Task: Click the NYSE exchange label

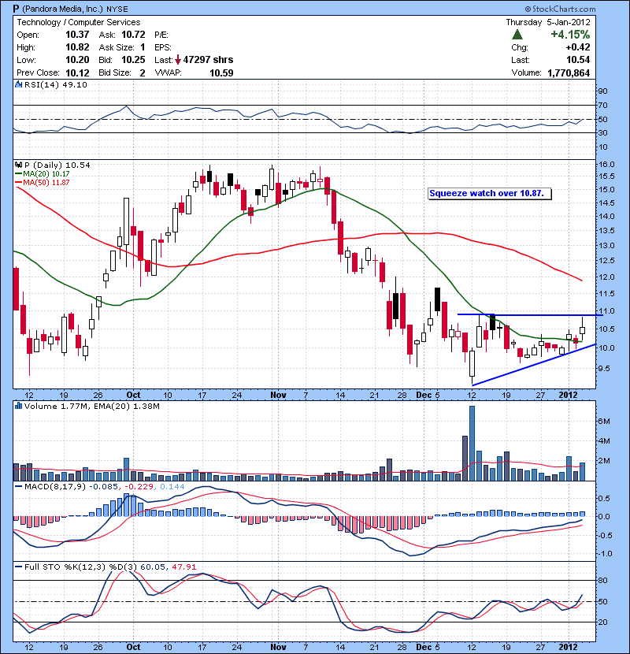Action: tap(117, 9)
